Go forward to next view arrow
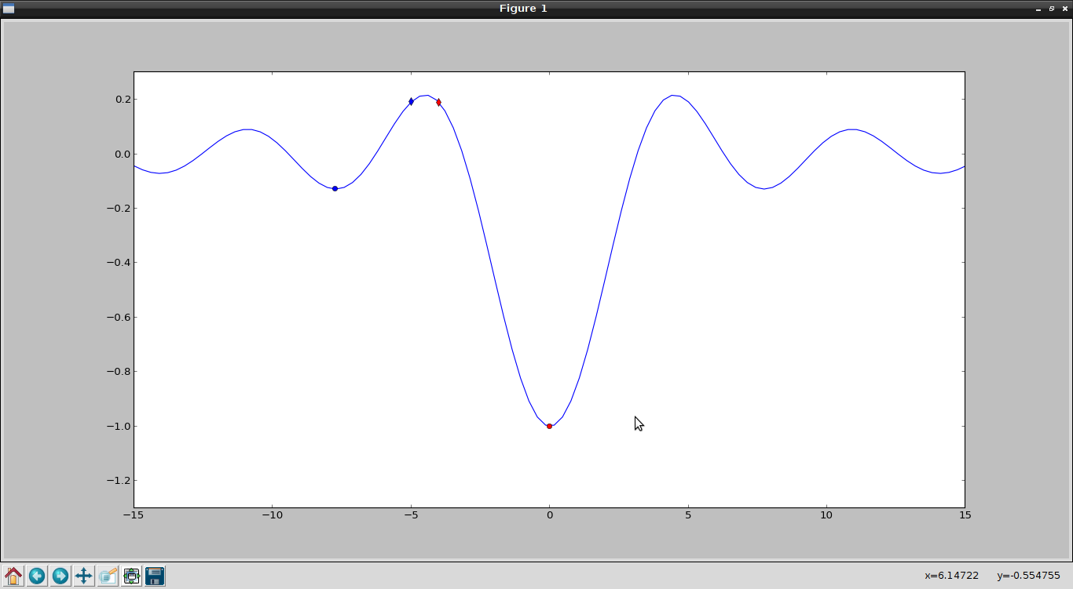The width and height of the screenshot is (1073, 589). 60,576
